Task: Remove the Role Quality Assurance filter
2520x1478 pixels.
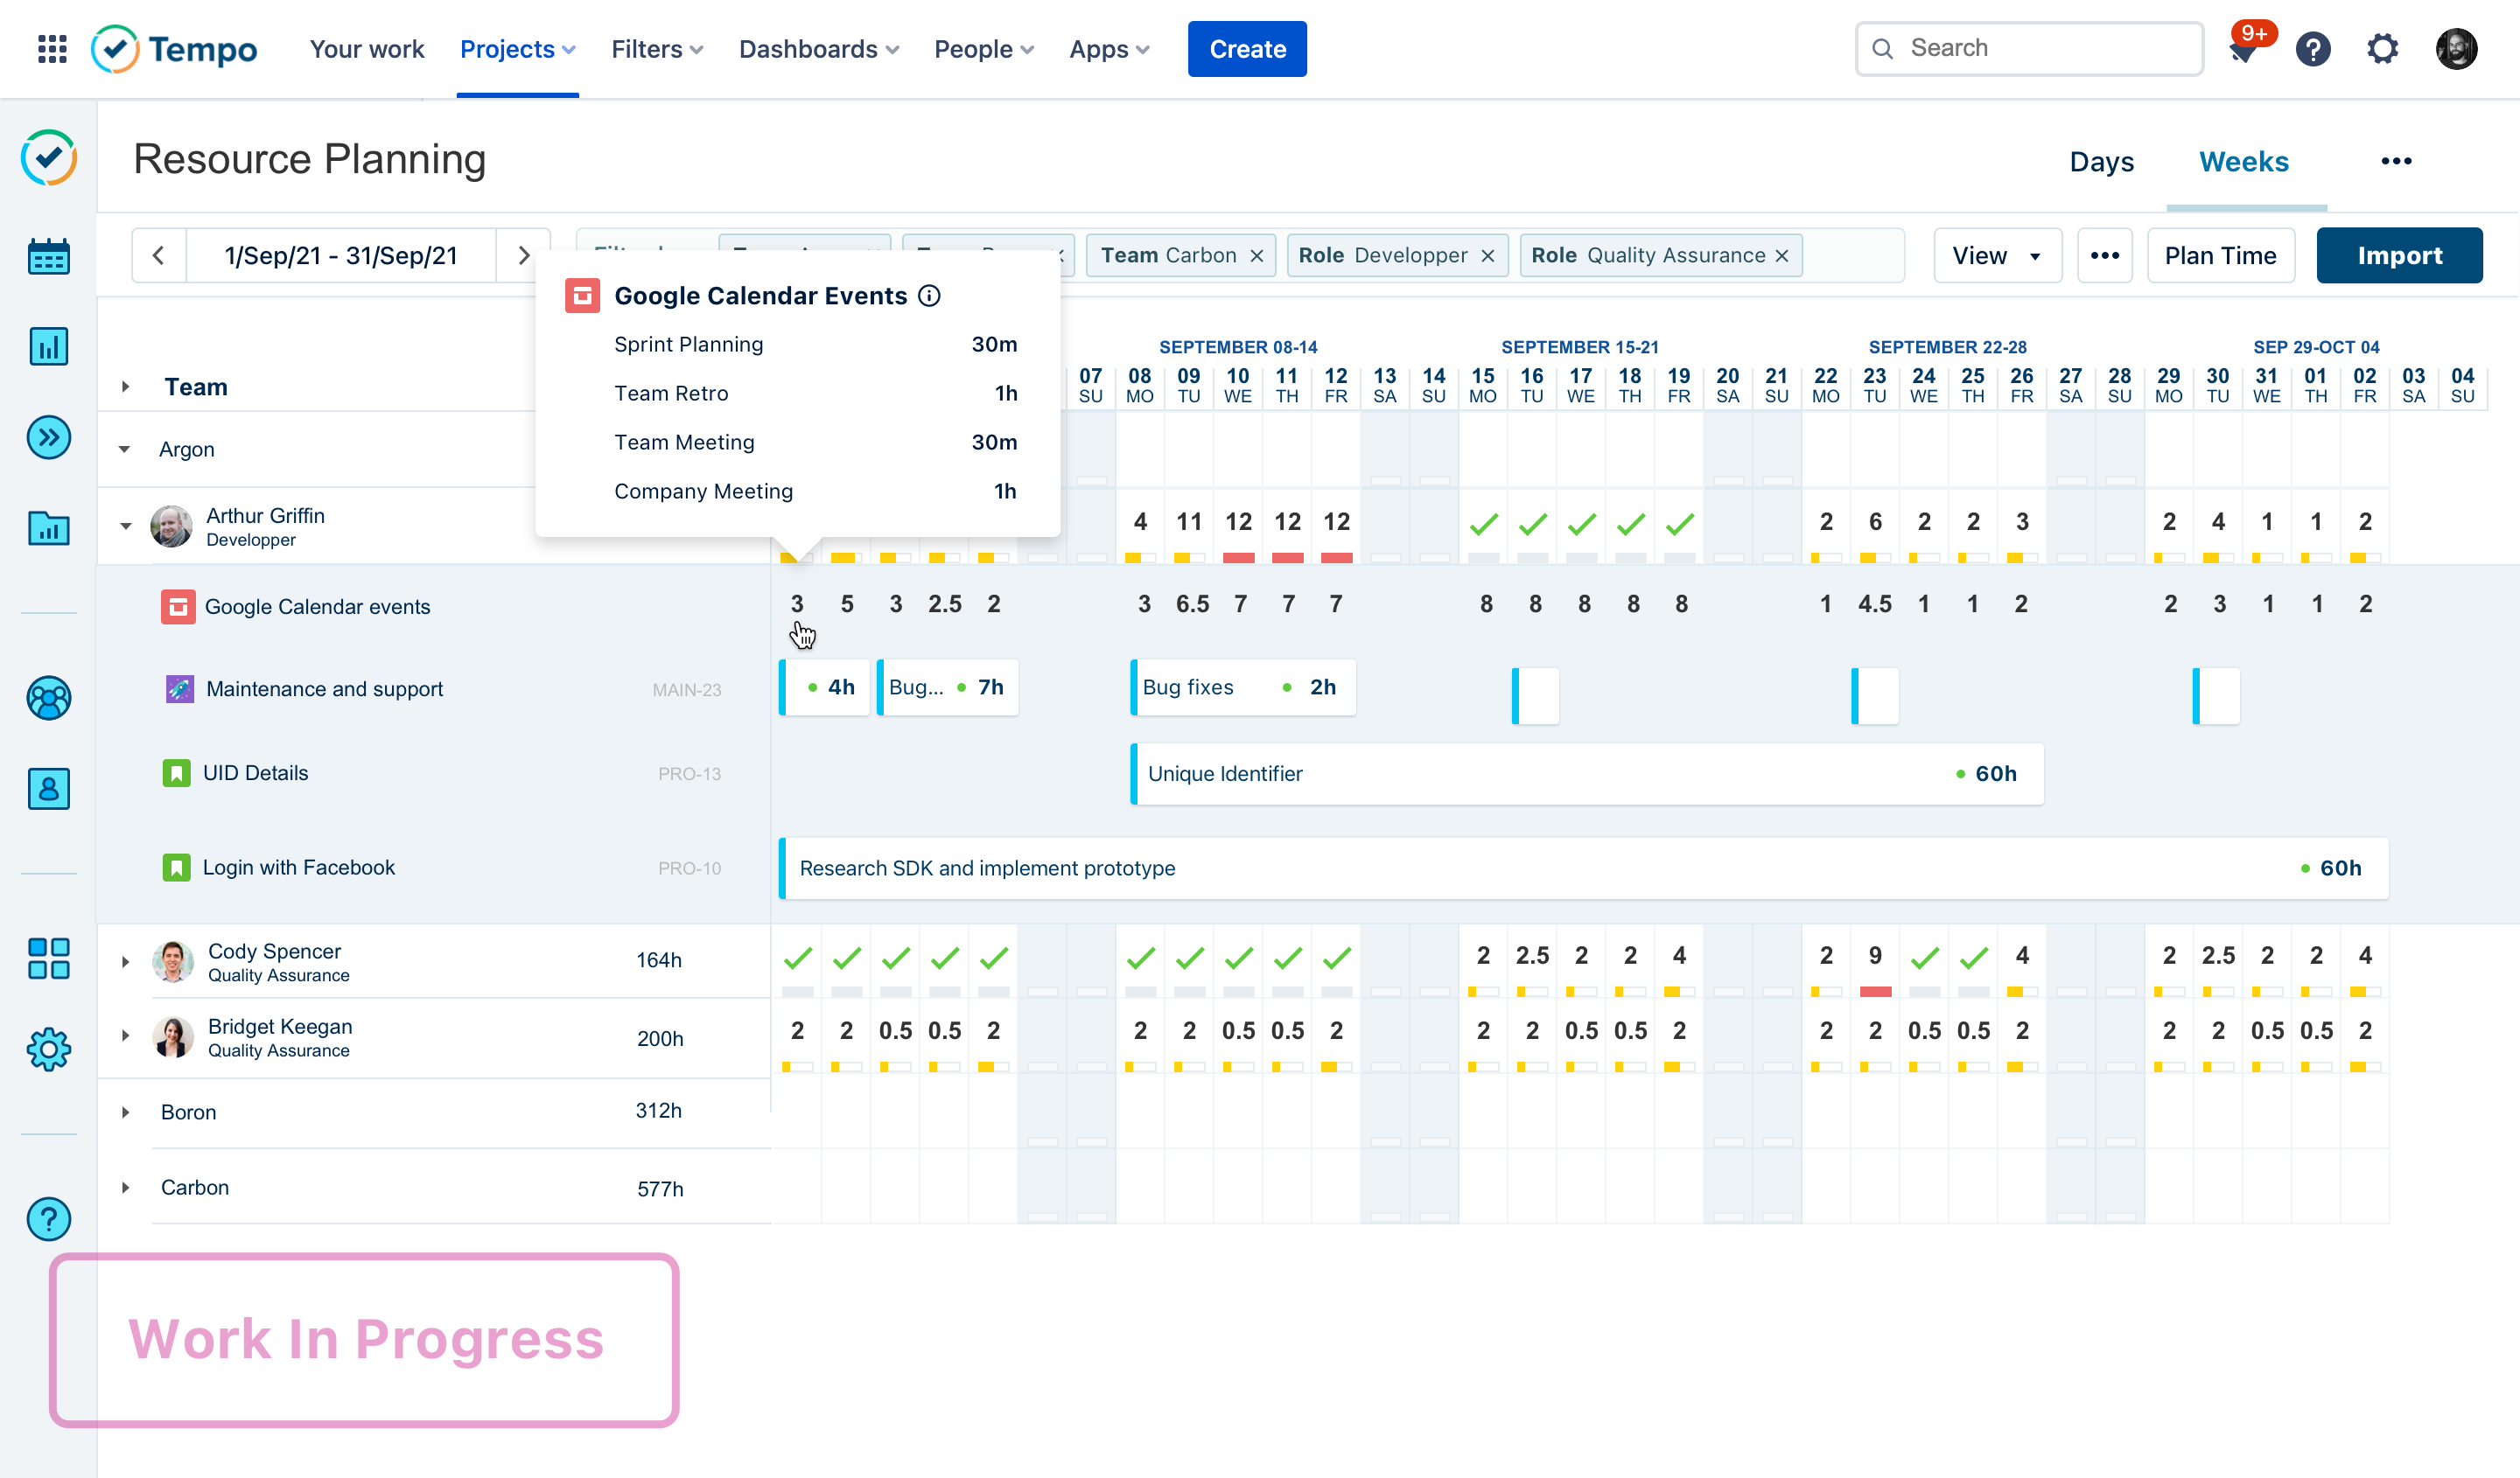Action: coord(1782,256)
